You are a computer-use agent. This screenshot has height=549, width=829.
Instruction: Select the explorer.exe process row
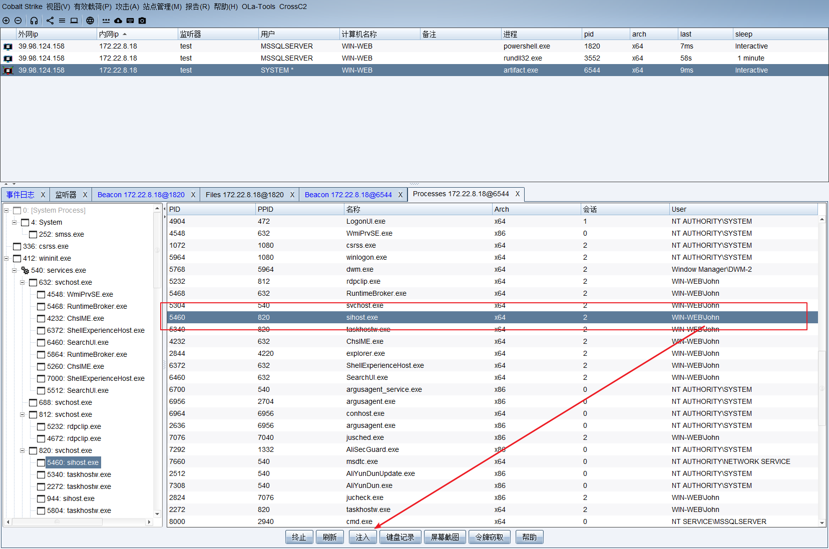click(493, 353)
